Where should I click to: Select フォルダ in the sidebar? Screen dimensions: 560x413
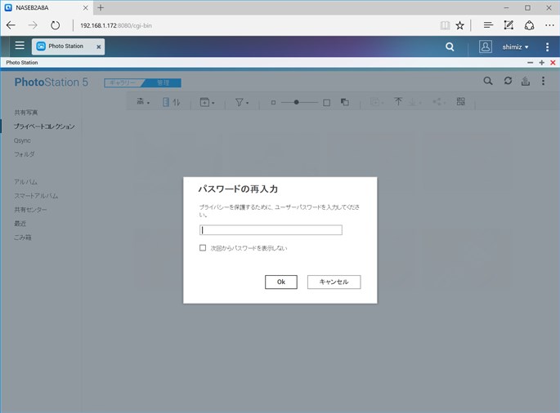pyautogui.click(x=25, y=154)
